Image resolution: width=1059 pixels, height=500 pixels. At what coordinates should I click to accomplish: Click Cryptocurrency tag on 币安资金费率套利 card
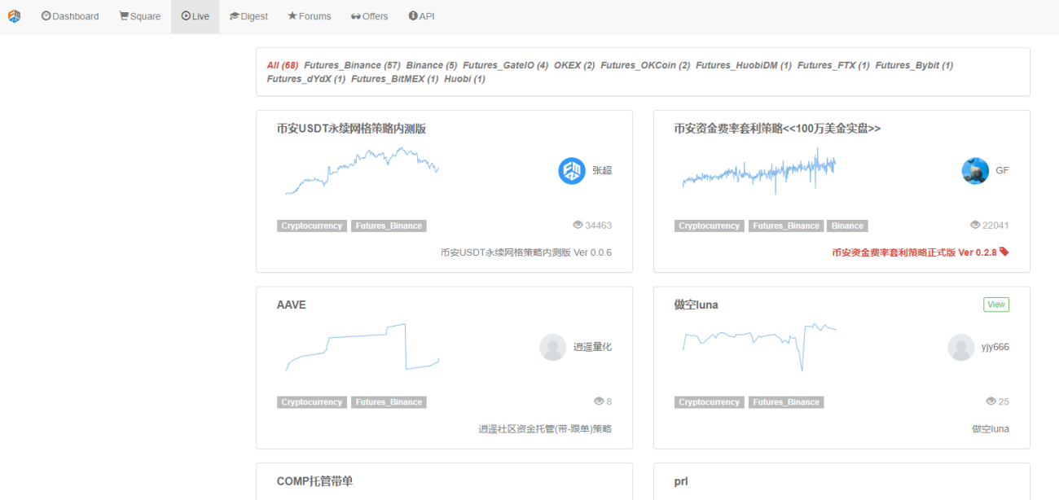click(710, 226)
